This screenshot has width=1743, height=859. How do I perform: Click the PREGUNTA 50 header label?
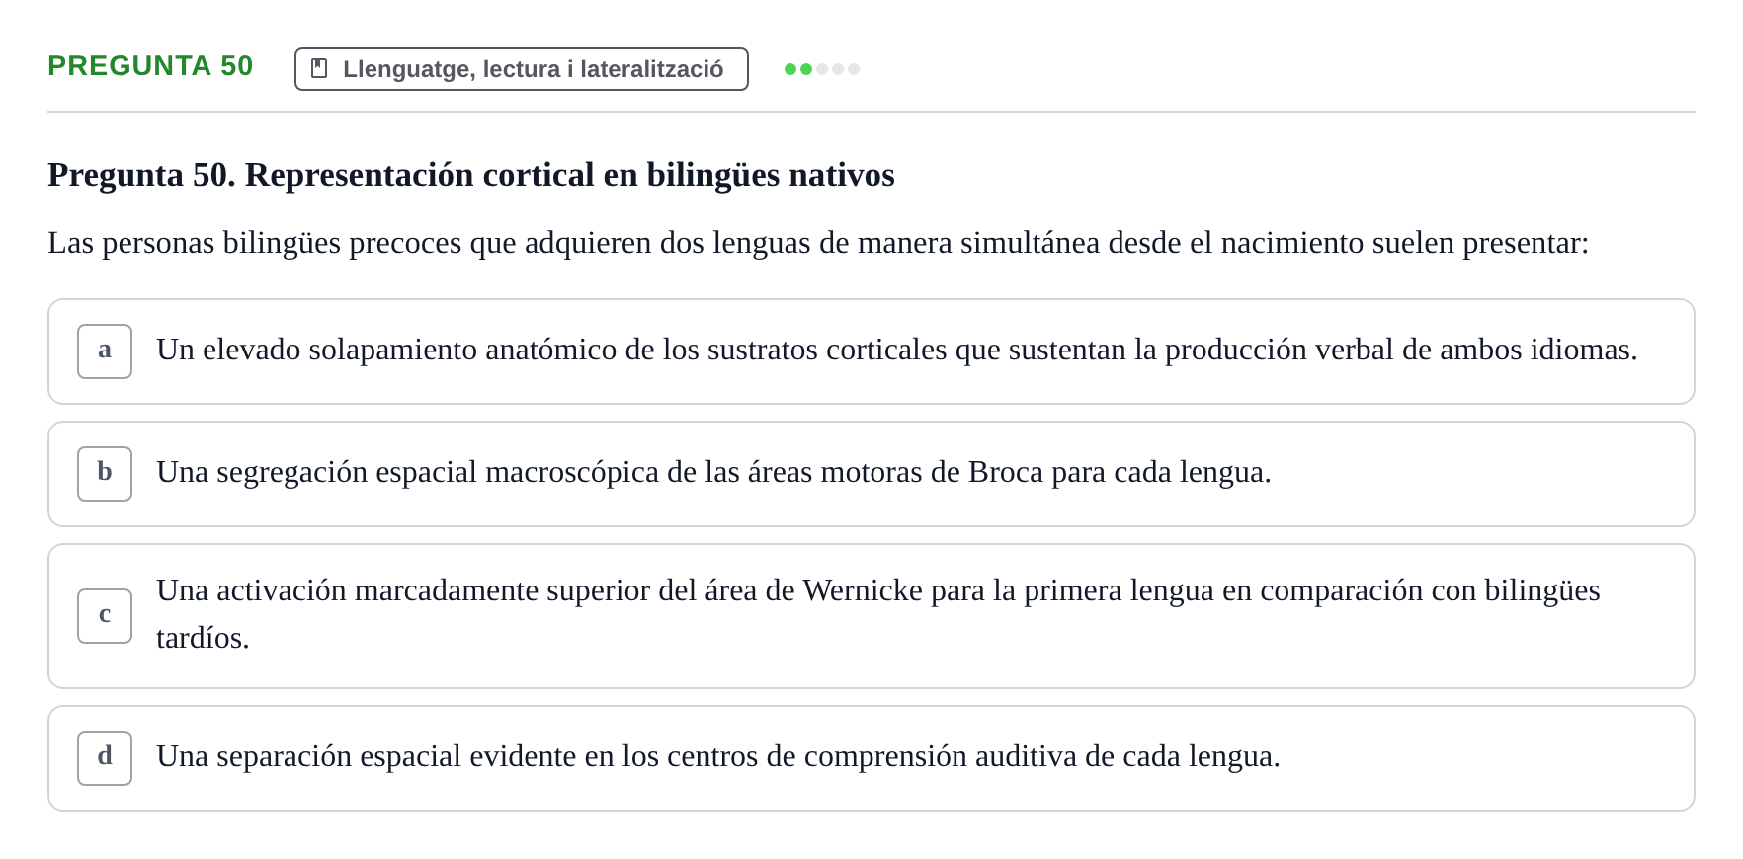[x=150, y=66]
